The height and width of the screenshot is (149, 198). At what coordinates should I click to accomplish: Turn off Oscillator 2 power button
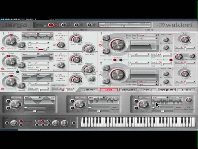click(x=2, y=69)
